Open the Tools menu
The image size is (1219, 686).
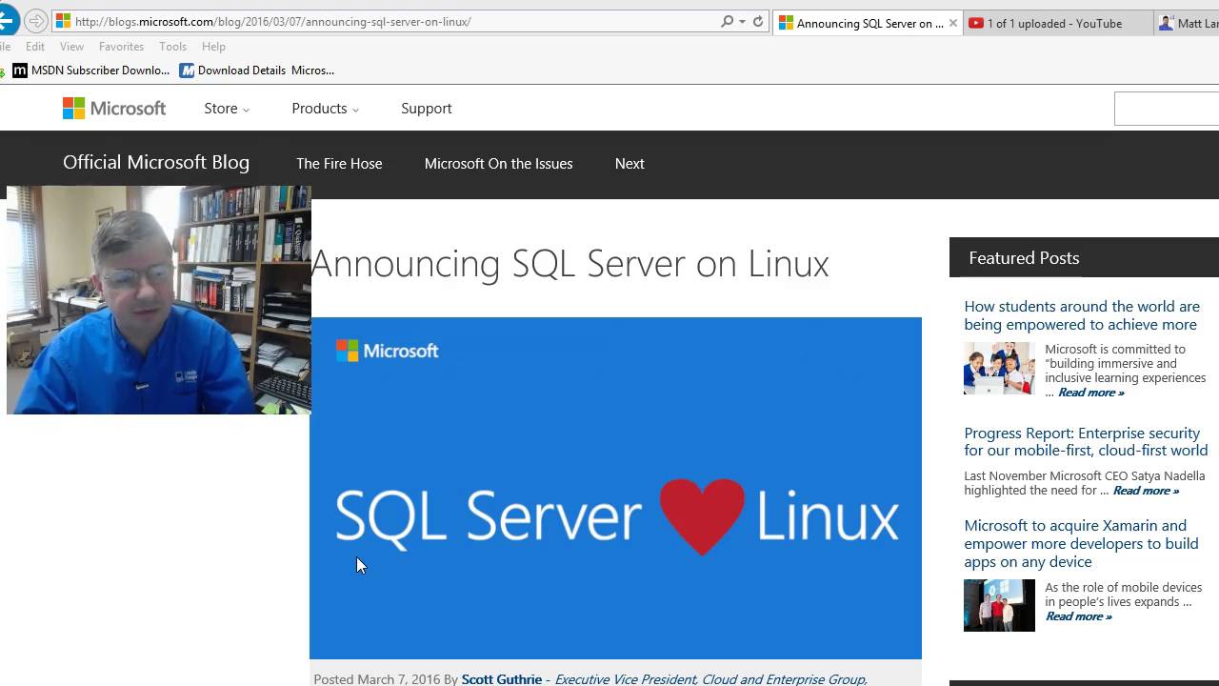tap(172, 46)
